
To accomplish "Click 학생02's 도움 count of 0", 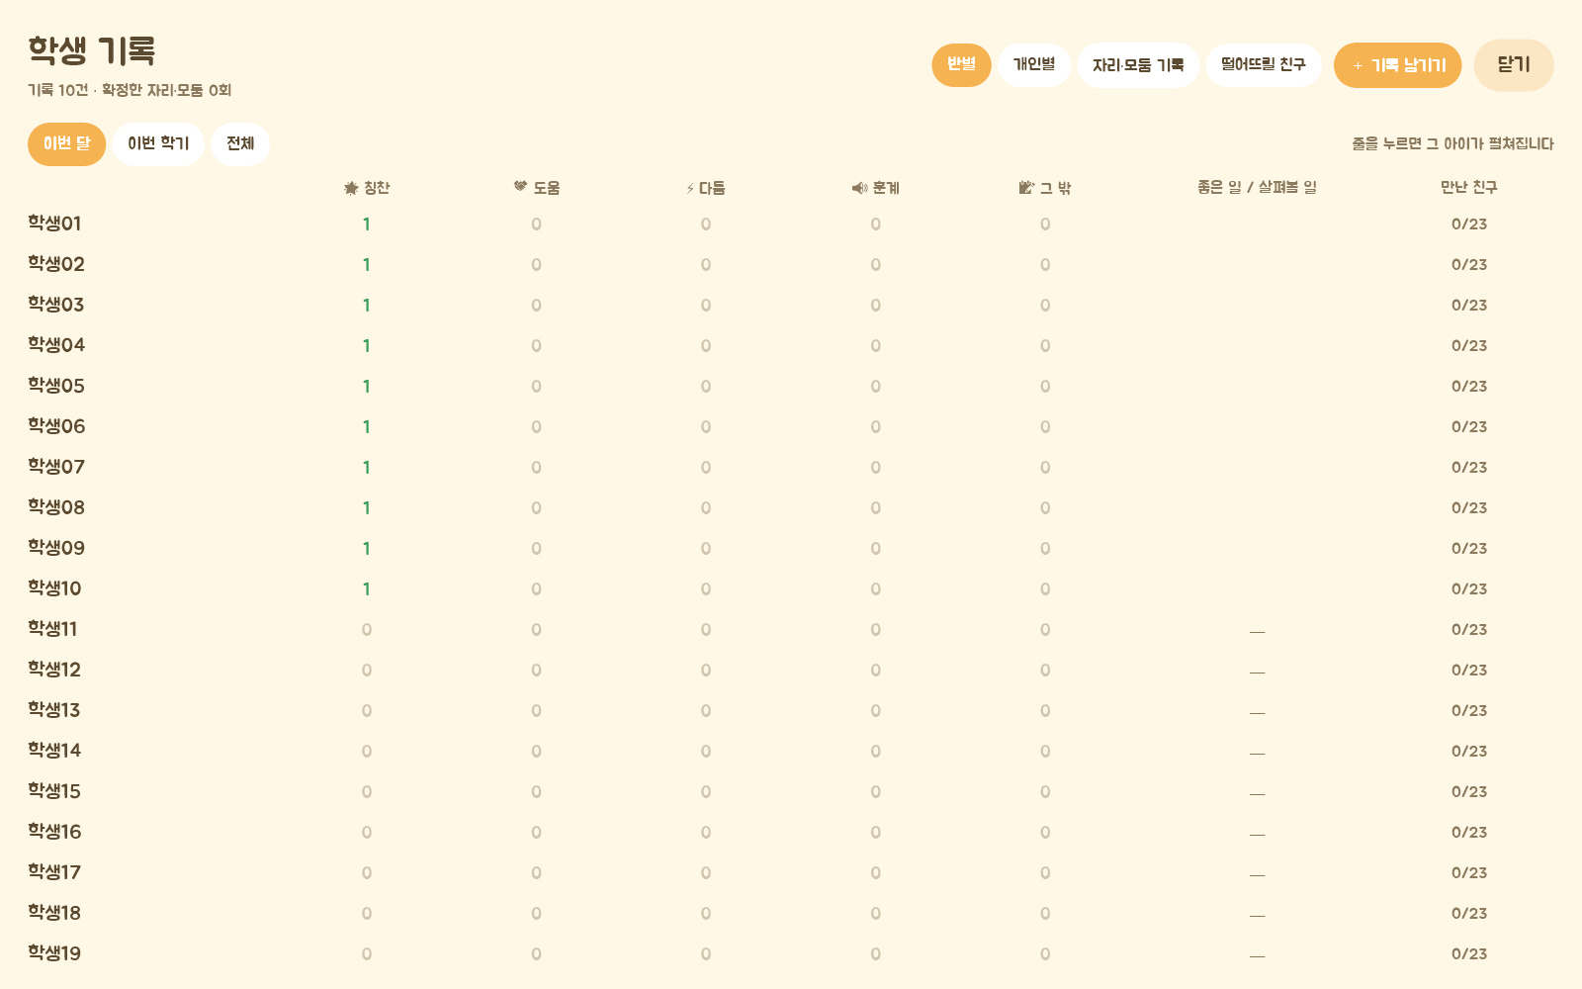I will [x=536, y=265].
